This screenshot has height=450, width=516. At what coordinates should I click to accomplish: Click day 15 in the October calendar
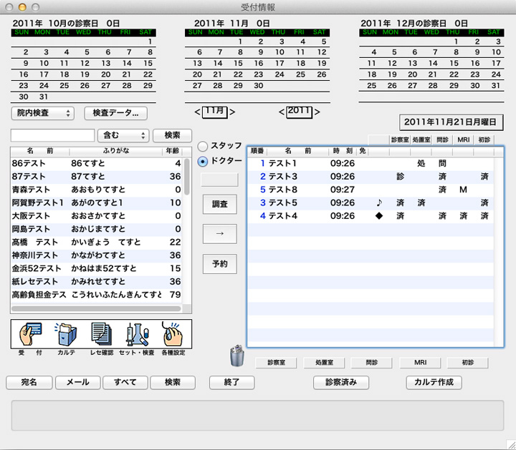pyautogui.click(x=148, y=64)
